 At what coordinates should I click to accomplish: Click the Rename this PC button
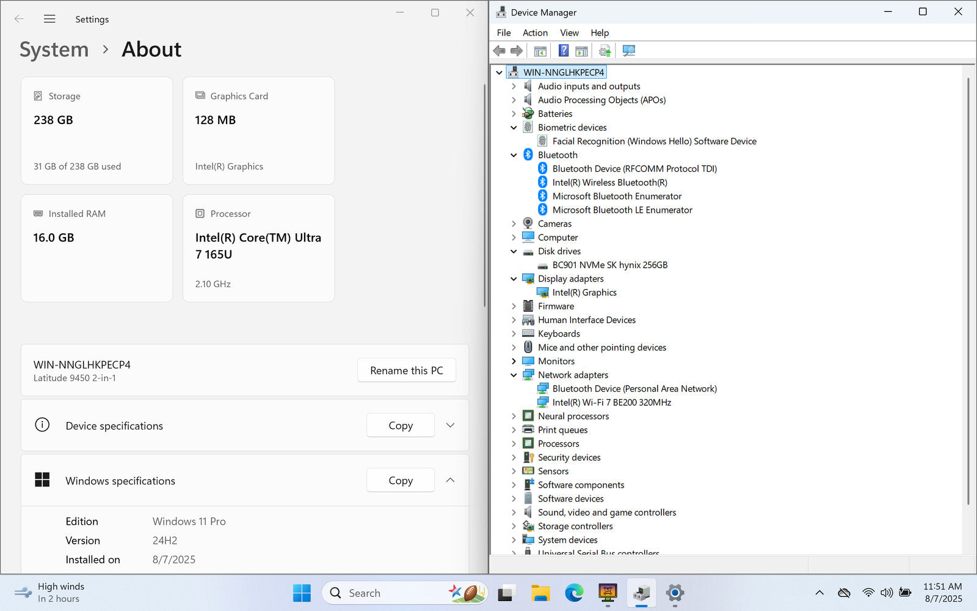[x=406, y=370]
